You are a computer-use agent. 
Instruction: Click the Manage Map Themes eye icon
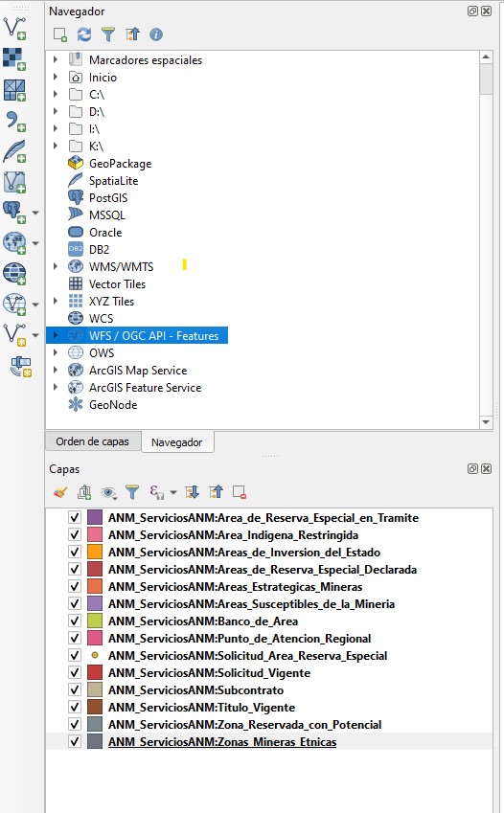tap(108, 492)
